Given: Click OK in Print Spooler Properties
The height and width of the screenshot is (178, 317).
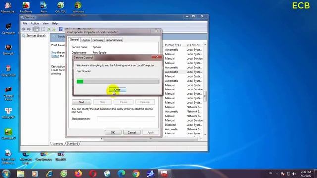Looking at the screenshot, I should pyautogui.click(x=113, y=133).
